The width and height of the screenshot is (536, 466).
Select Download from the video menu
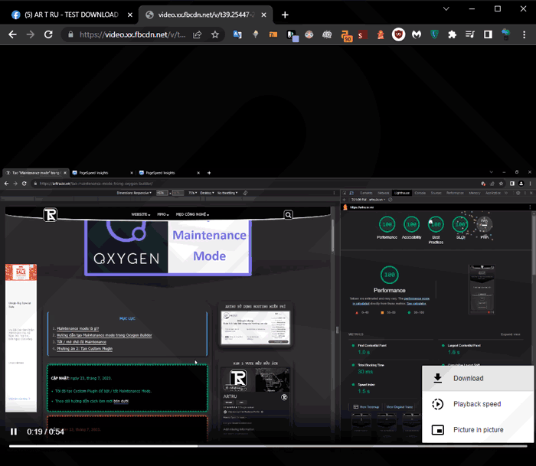coord(478,378)
